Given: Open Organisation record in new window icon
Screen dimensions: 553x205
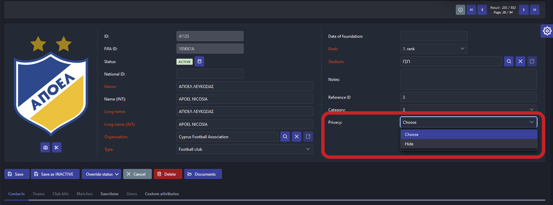Looking at the screenshot, I should tap(308, 137).
